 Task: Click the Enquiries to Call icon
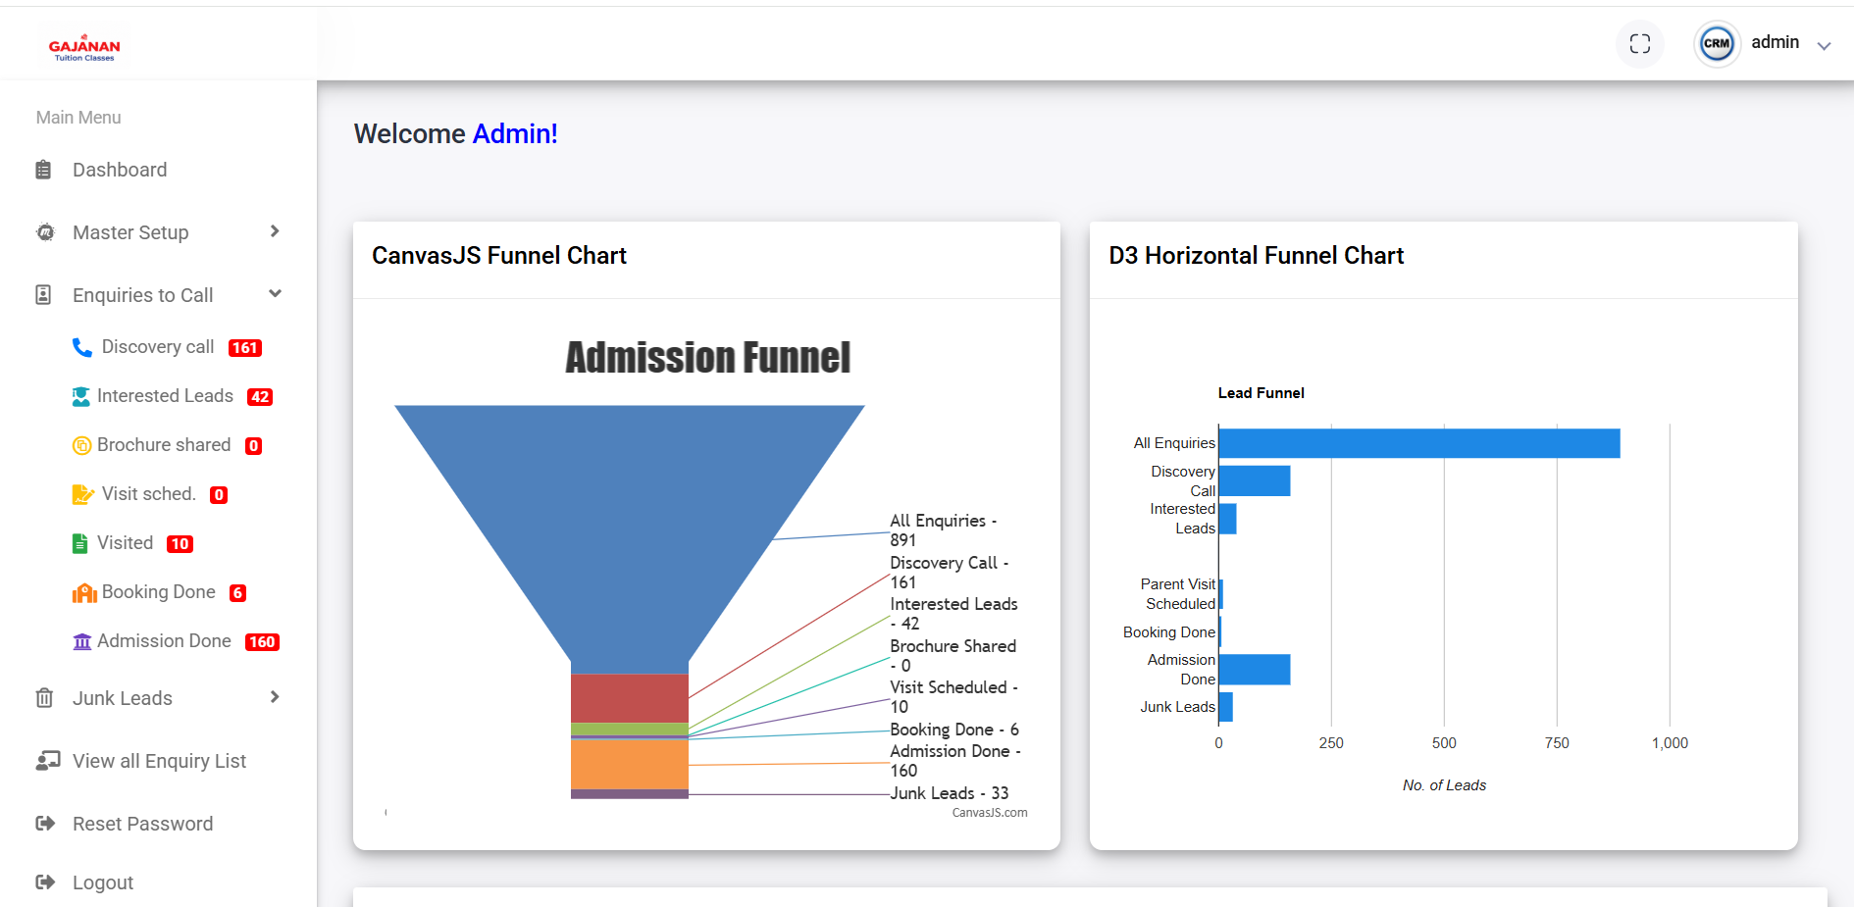tap(43, 295)
